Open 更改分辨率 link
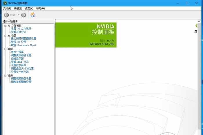 tap(17, 52)
